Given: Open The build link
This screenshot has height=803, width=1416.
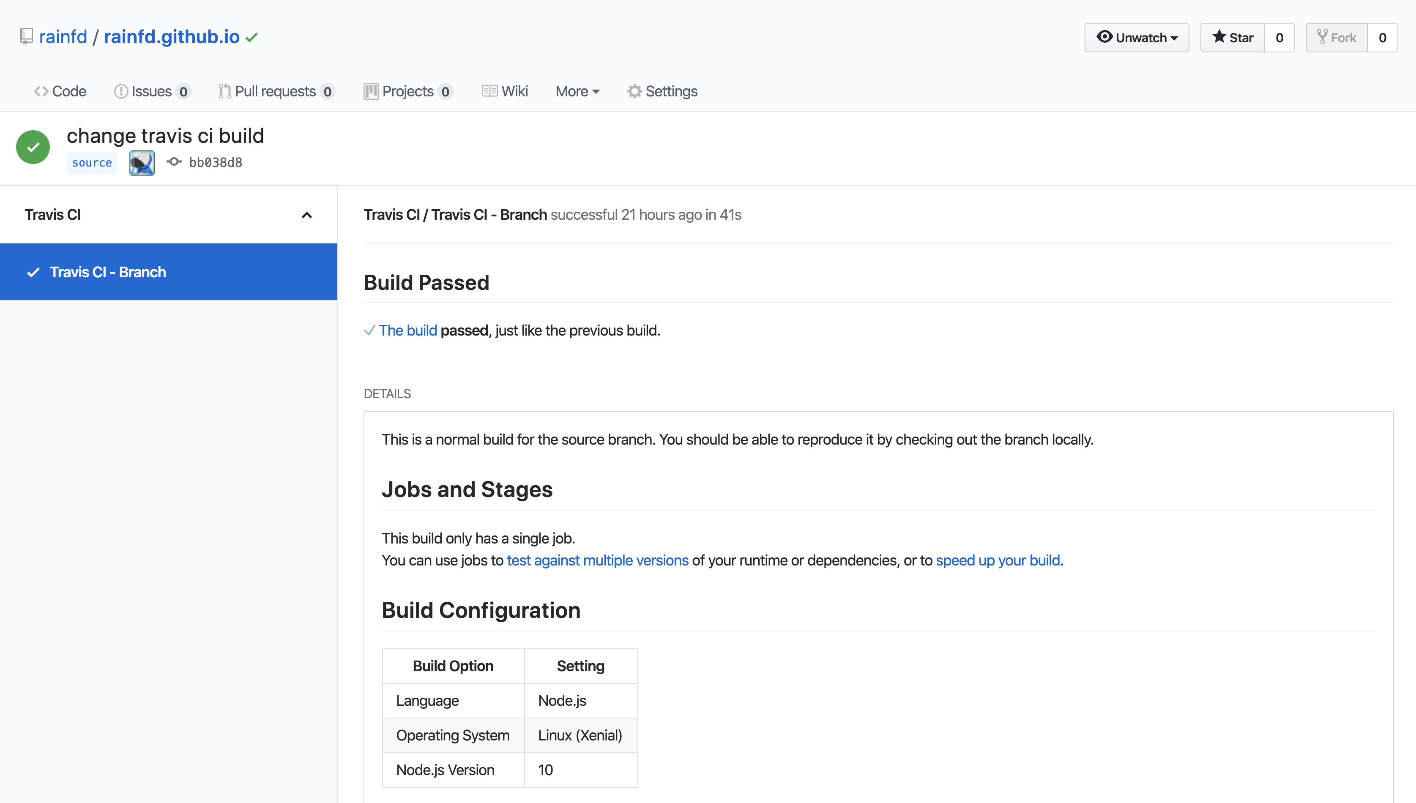Looking at the screenshot, I should tap(408, 330).
